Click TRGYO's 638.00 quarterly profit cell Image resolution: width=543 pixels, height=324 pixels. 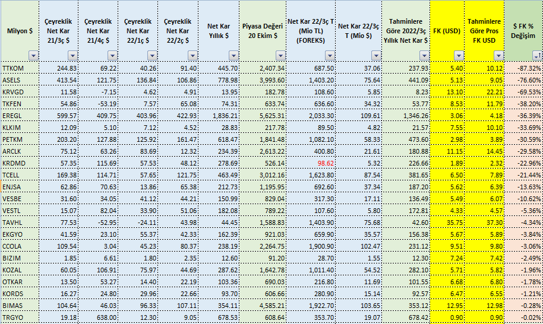click(99, 317)
